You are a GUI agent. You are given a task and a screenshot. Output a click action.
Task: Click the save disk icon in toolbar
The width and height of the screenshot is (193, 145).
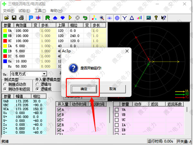14,18
